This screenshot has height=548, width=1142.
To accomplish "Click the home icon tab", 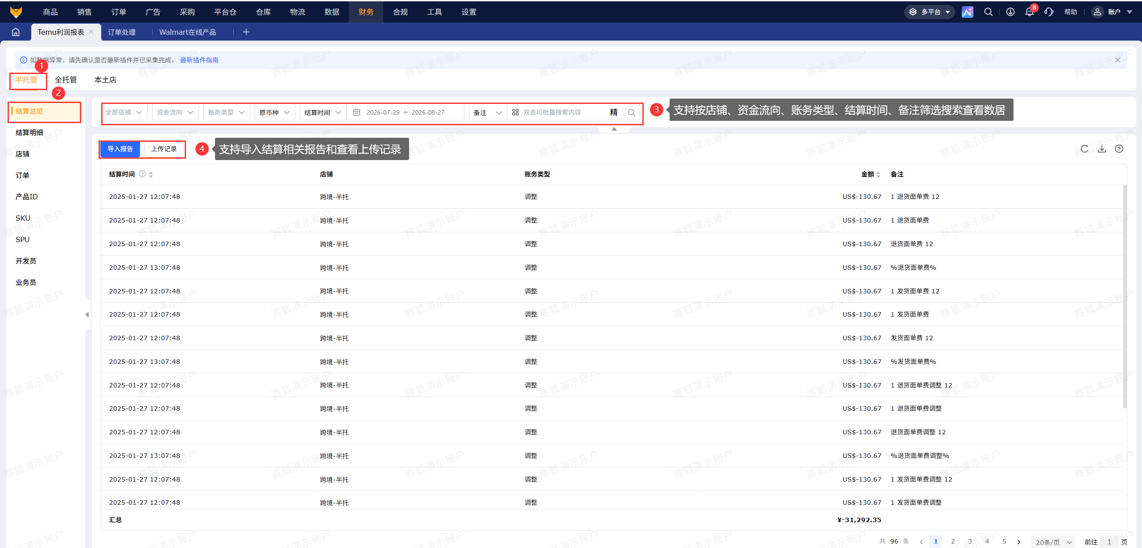I will [16, 32].
